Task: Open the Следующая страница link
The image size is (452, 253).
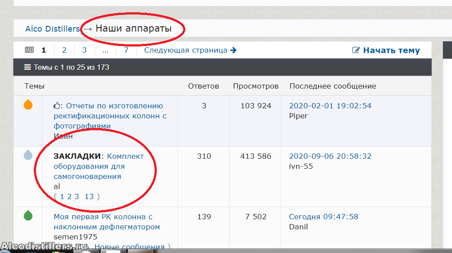Action: (x=185, y=50)
